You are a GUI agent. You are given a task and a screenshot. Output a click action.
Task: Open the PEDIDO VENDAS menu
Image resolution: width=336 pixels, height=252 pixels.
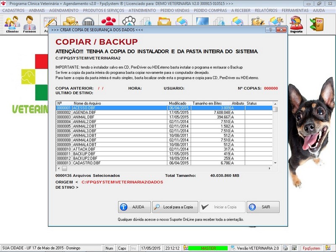point(175,10)
